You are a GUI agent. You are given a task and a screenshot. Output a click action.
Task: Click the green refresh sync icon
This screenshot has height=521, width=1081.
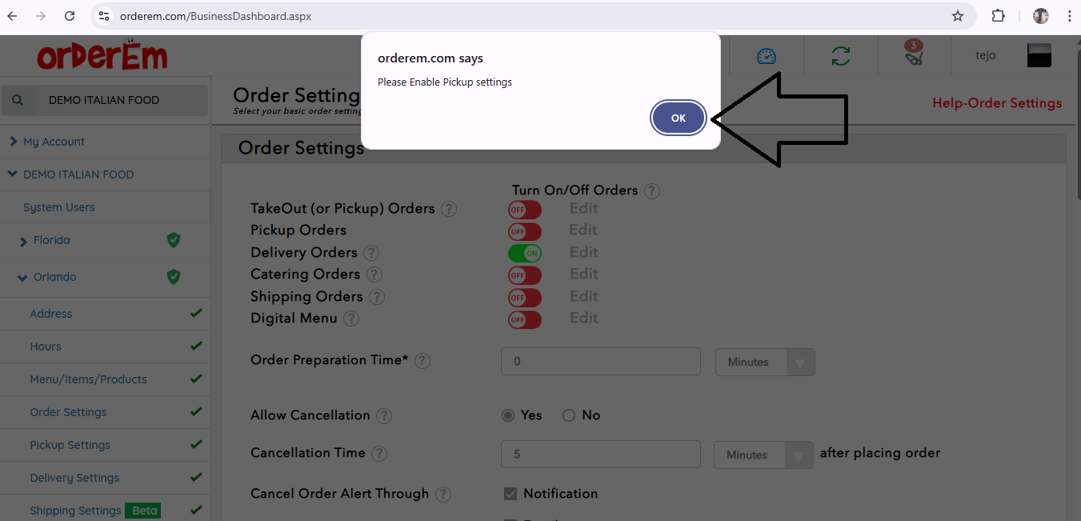click(840, 57)
